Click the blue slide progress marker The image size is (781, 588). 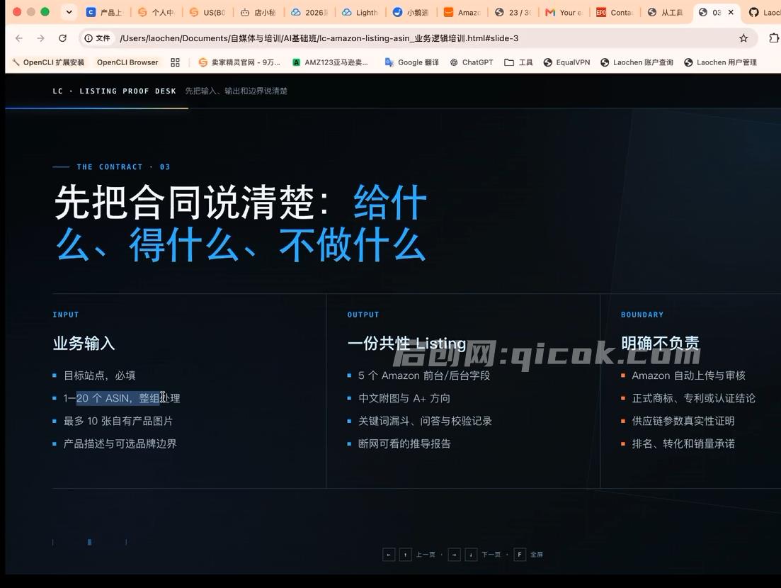[x=90, y=542]
